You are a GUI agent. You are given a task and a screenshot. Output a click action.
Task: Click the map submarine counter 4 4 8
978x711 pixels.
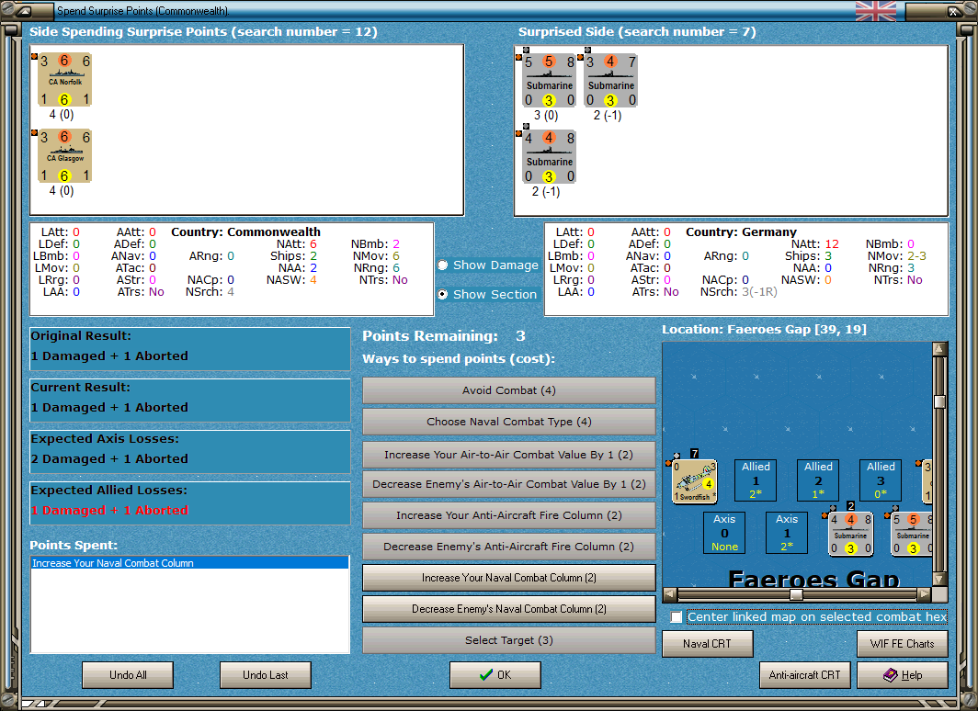click(851, 534)
